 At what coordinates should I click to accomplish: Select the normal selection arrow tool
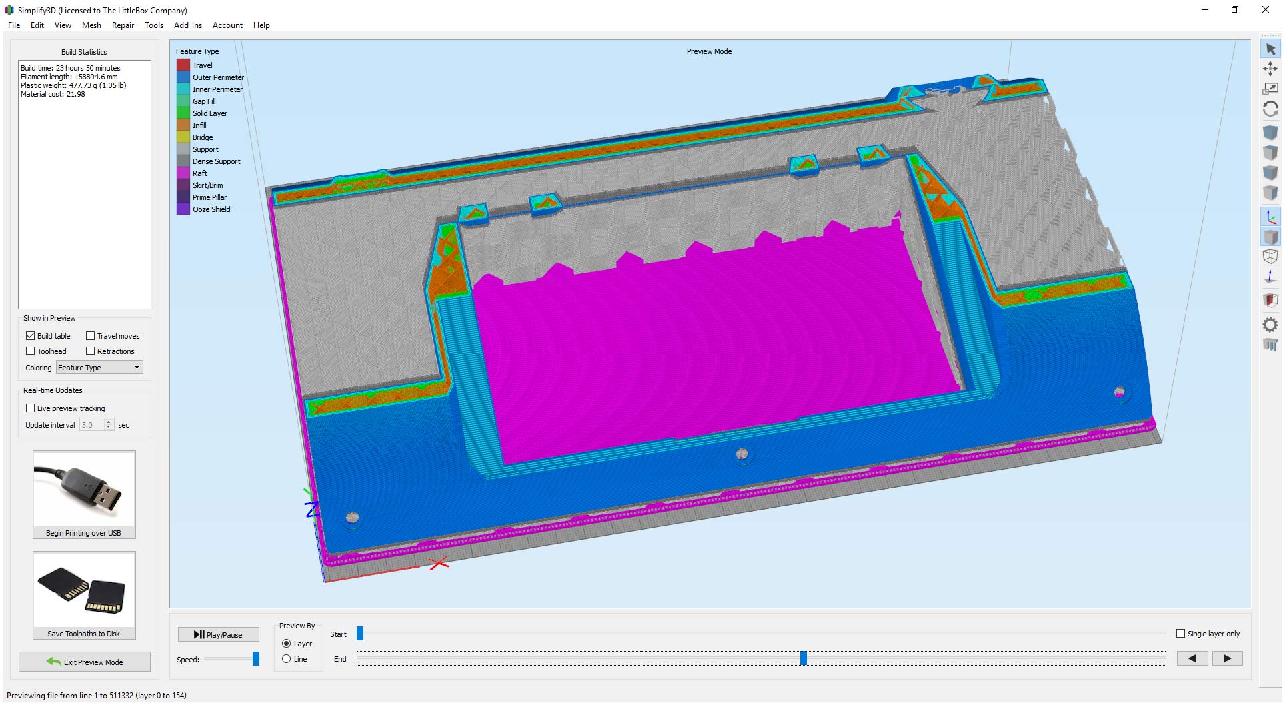pyautogui.click(x=1270, y=49)
